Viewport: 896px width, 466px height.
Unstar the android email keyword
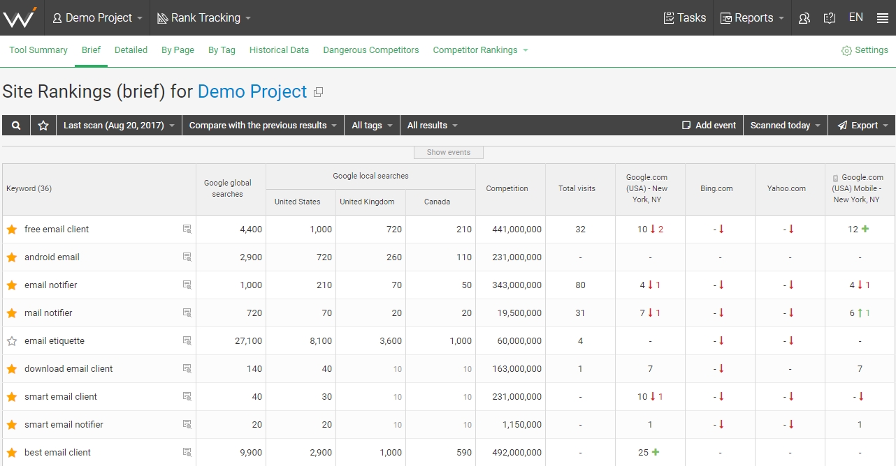click(x=12, y=257)
